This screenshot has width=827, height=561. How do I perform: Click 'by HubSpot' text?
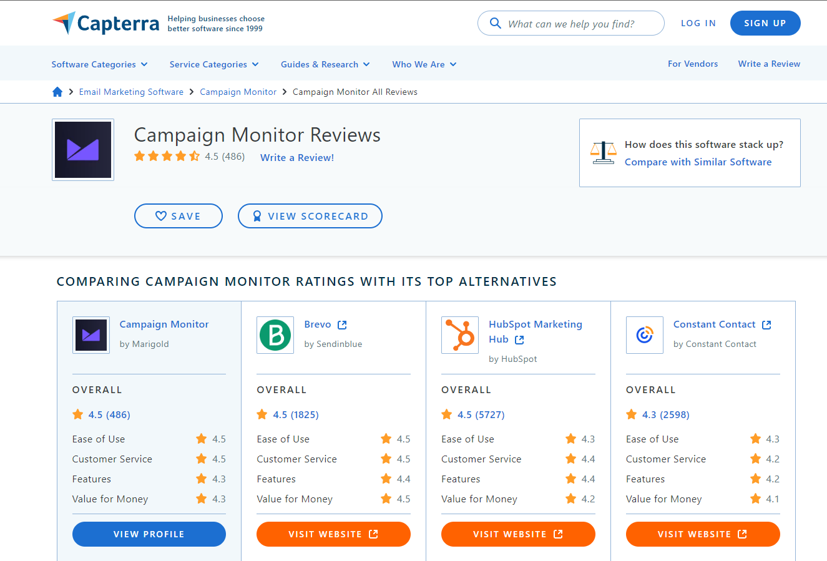(513, 359)
